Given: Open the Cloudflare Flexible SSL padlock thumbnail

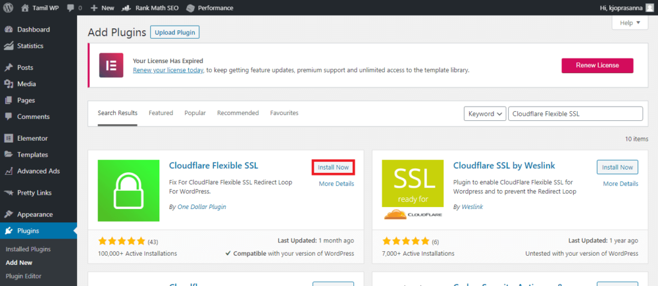Looking at the screenshot, I should click(129, 190).
